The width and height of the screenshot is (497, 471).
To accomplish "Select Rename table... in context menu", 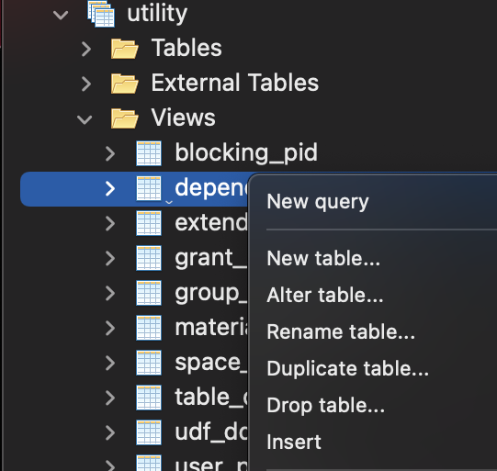I will [341, 331].
